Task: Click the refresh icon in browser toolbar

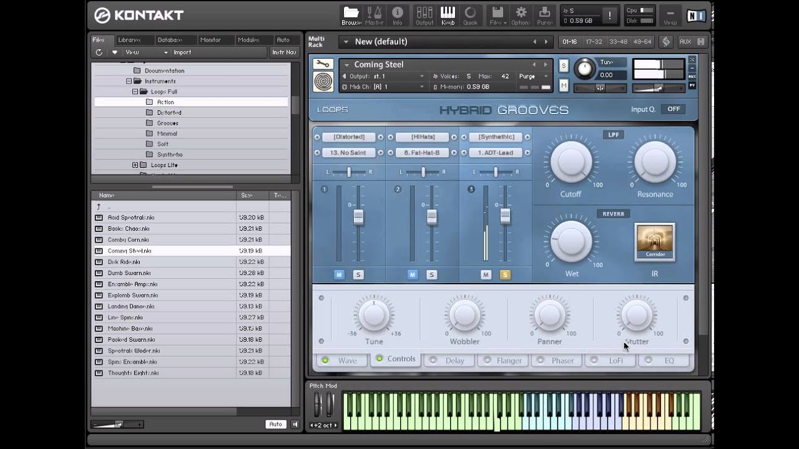Action: tap(99, 52)
